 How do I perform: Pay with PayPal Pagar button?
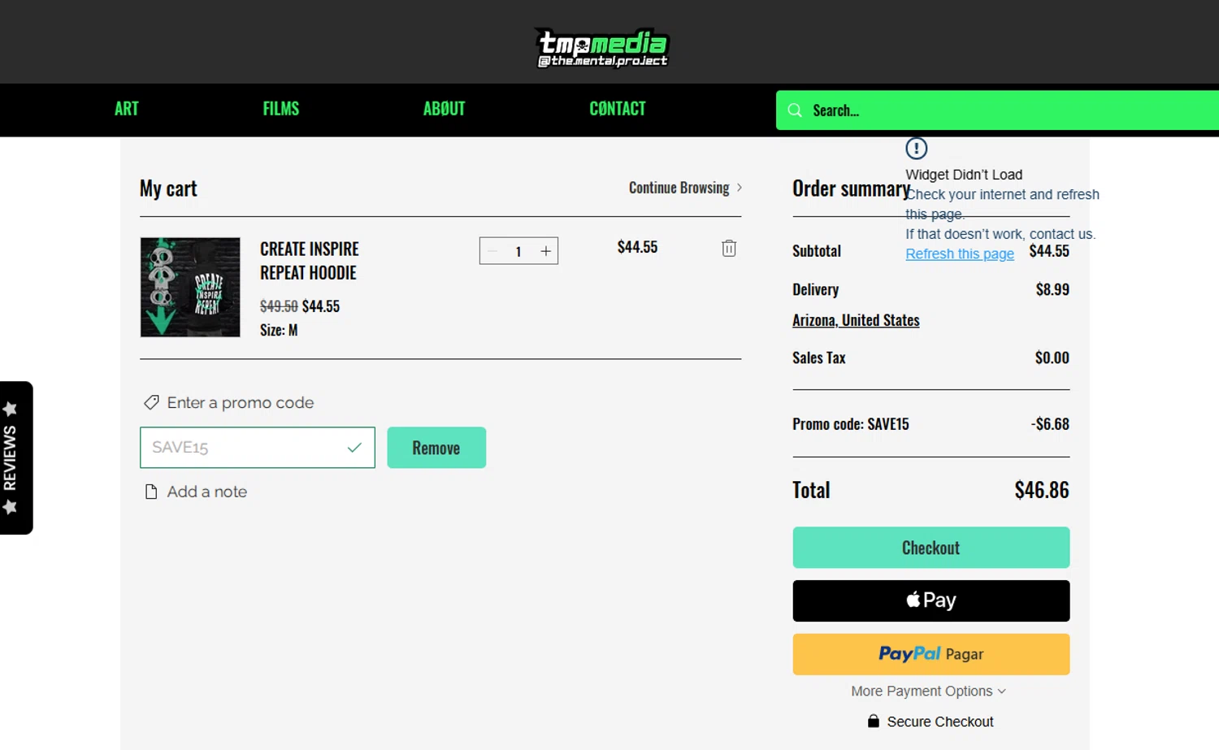(x=931, y=654)
